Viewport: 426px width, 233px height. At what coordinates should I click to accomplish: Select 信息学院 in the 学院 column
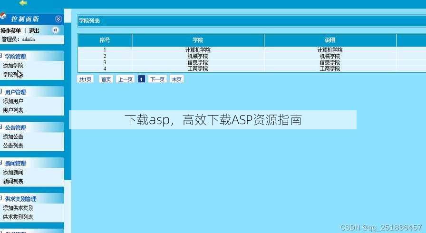point(198,62)
